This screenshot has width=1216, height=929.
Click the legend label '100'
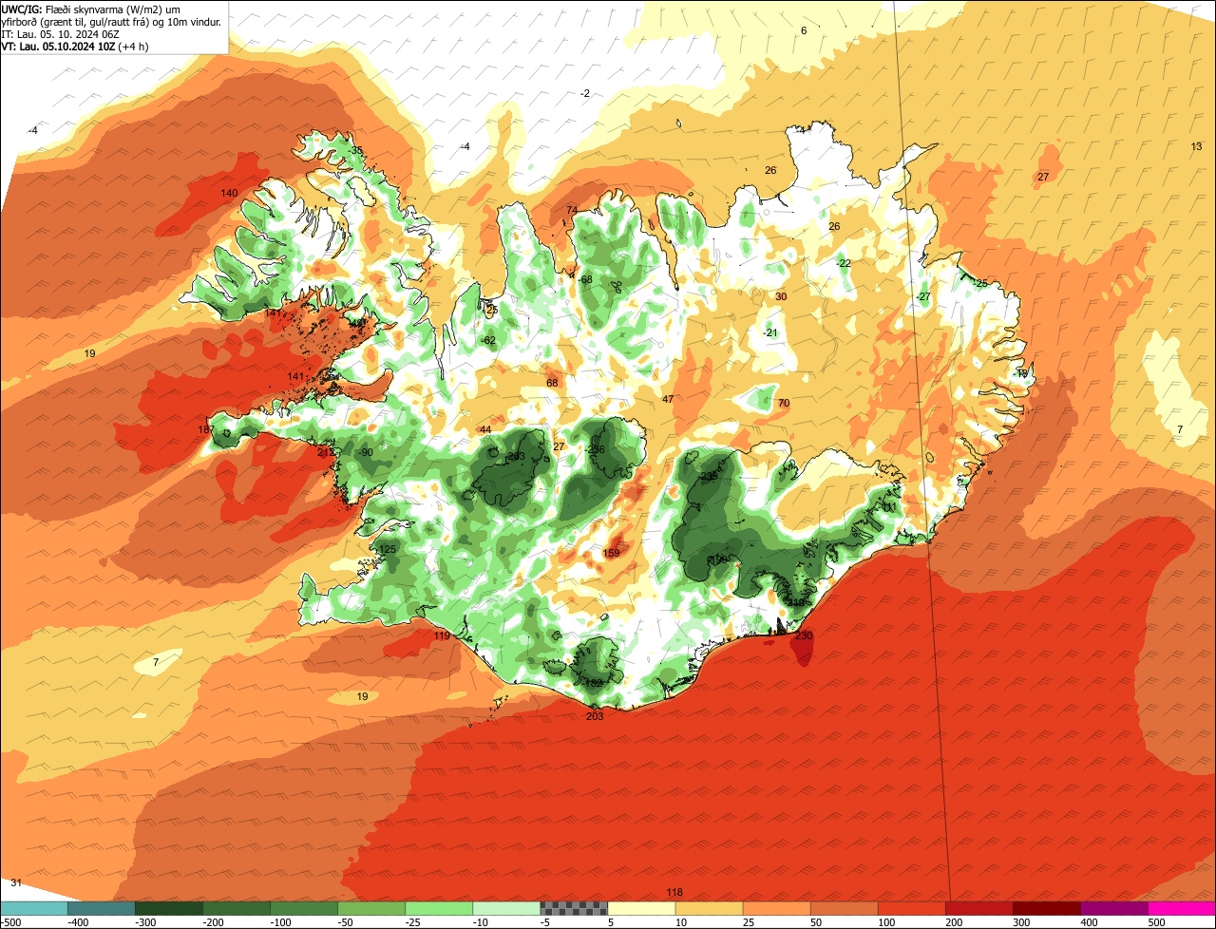(886, 922)
